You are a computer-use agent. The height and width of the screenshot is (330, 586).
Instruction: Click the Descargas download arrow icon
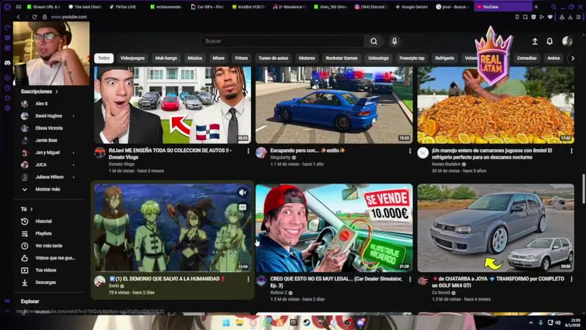click(25, 283)
